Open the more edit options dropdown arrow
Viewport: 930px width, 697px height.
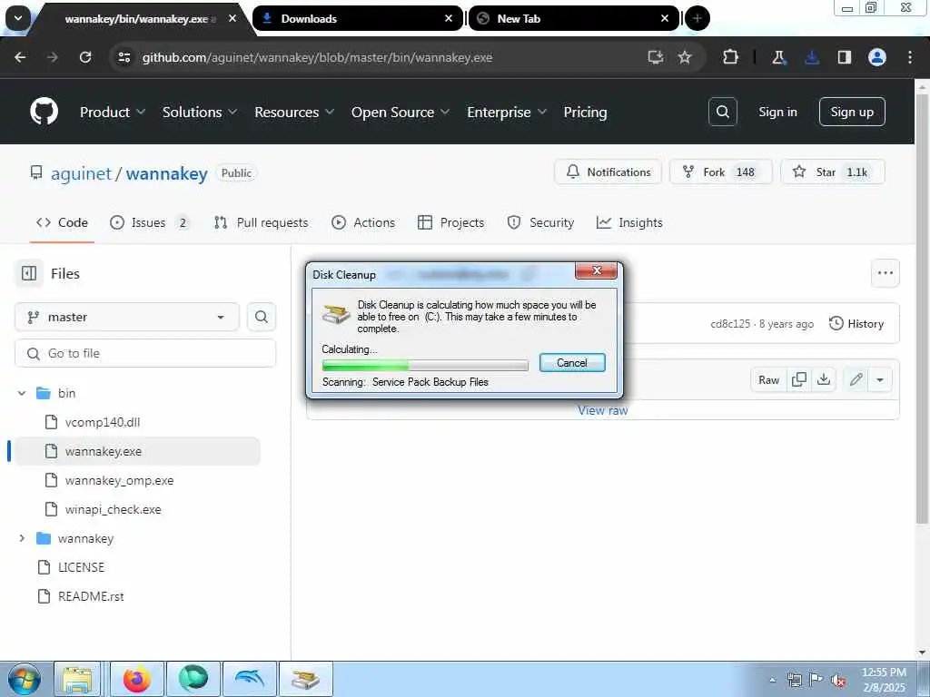click(880, 380)
